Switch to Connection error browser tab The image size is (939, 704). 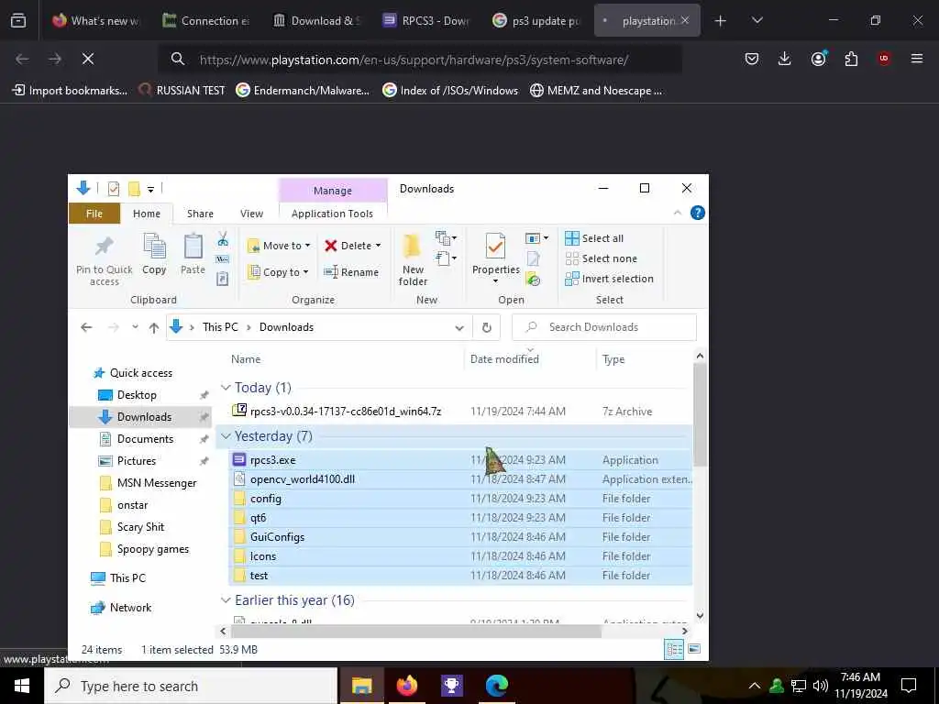tap(207, 20)
